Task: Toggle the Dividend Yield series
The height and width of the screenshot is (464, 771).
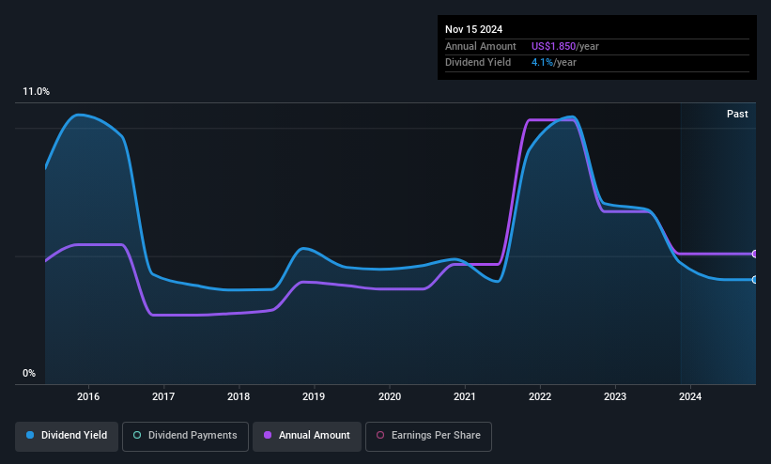Action: pyautogui.click(x=67, y=436)
